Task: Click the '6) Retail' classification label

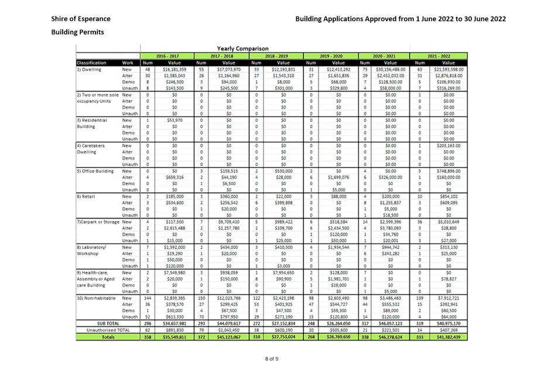Action: click(87, 196)
